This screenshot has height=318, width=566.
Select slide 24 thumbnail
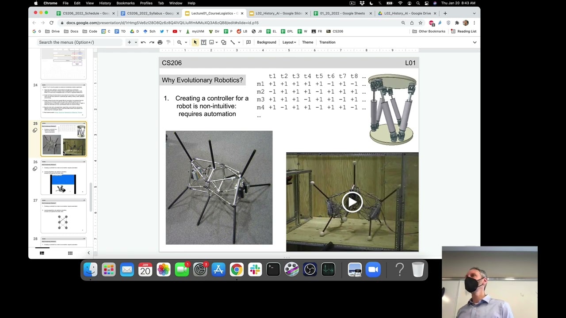64,100
